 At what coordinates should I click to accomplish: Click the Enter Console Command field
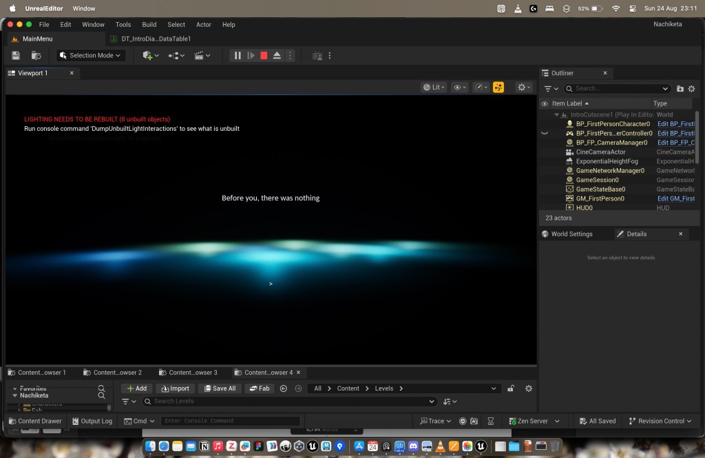tap(230, 421)
